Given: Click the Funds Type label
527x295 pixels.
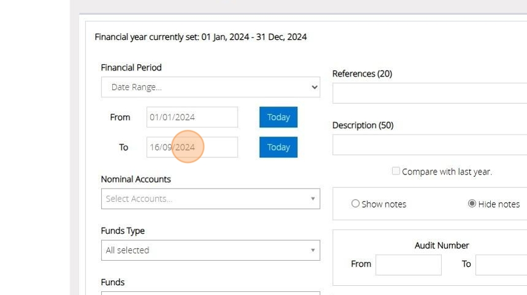Looking at the screenshot, I should [x=123, y=231].
